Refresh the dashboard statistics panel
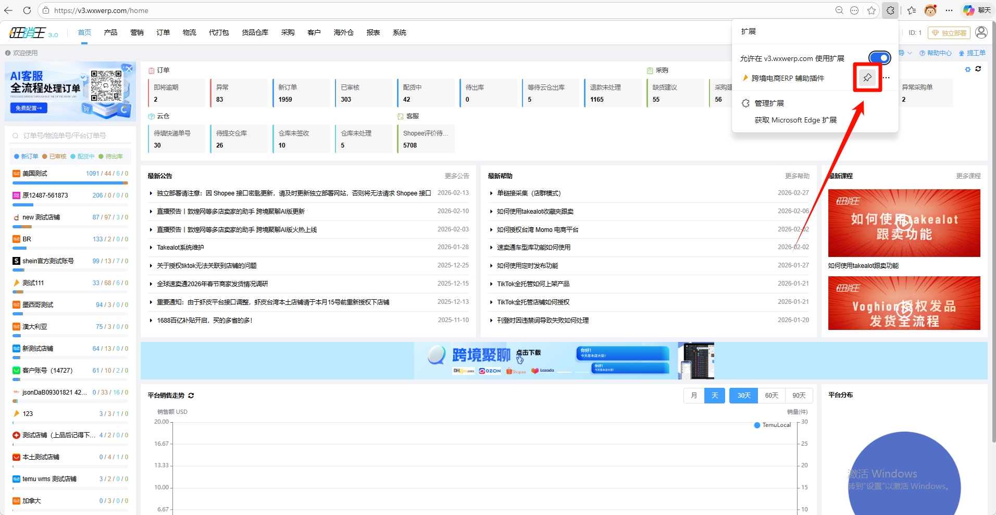Screen dimensions: 996x515 point(978,69)
